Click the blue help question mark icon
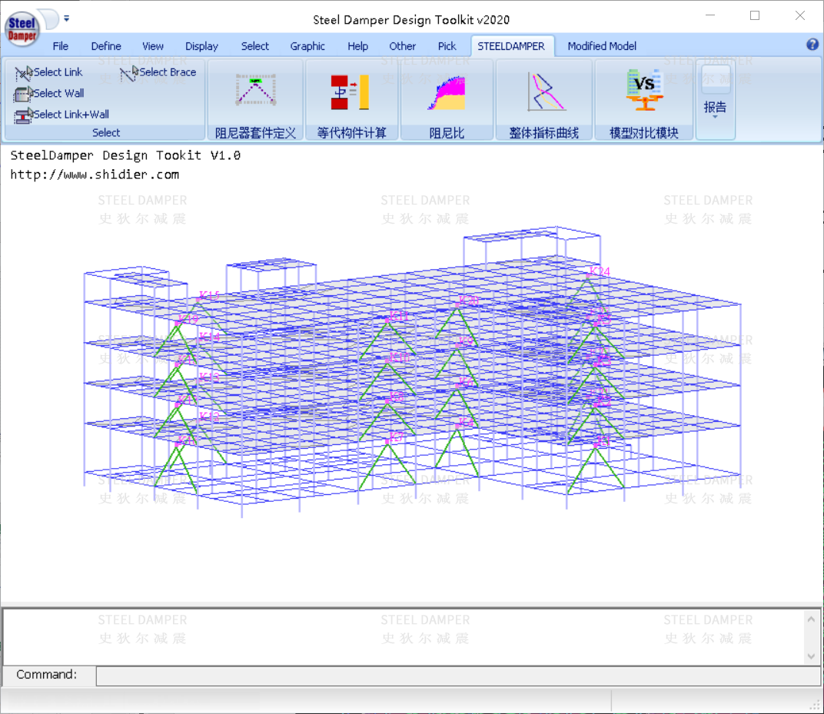This screenshot has width=824, height=714. 812,45
